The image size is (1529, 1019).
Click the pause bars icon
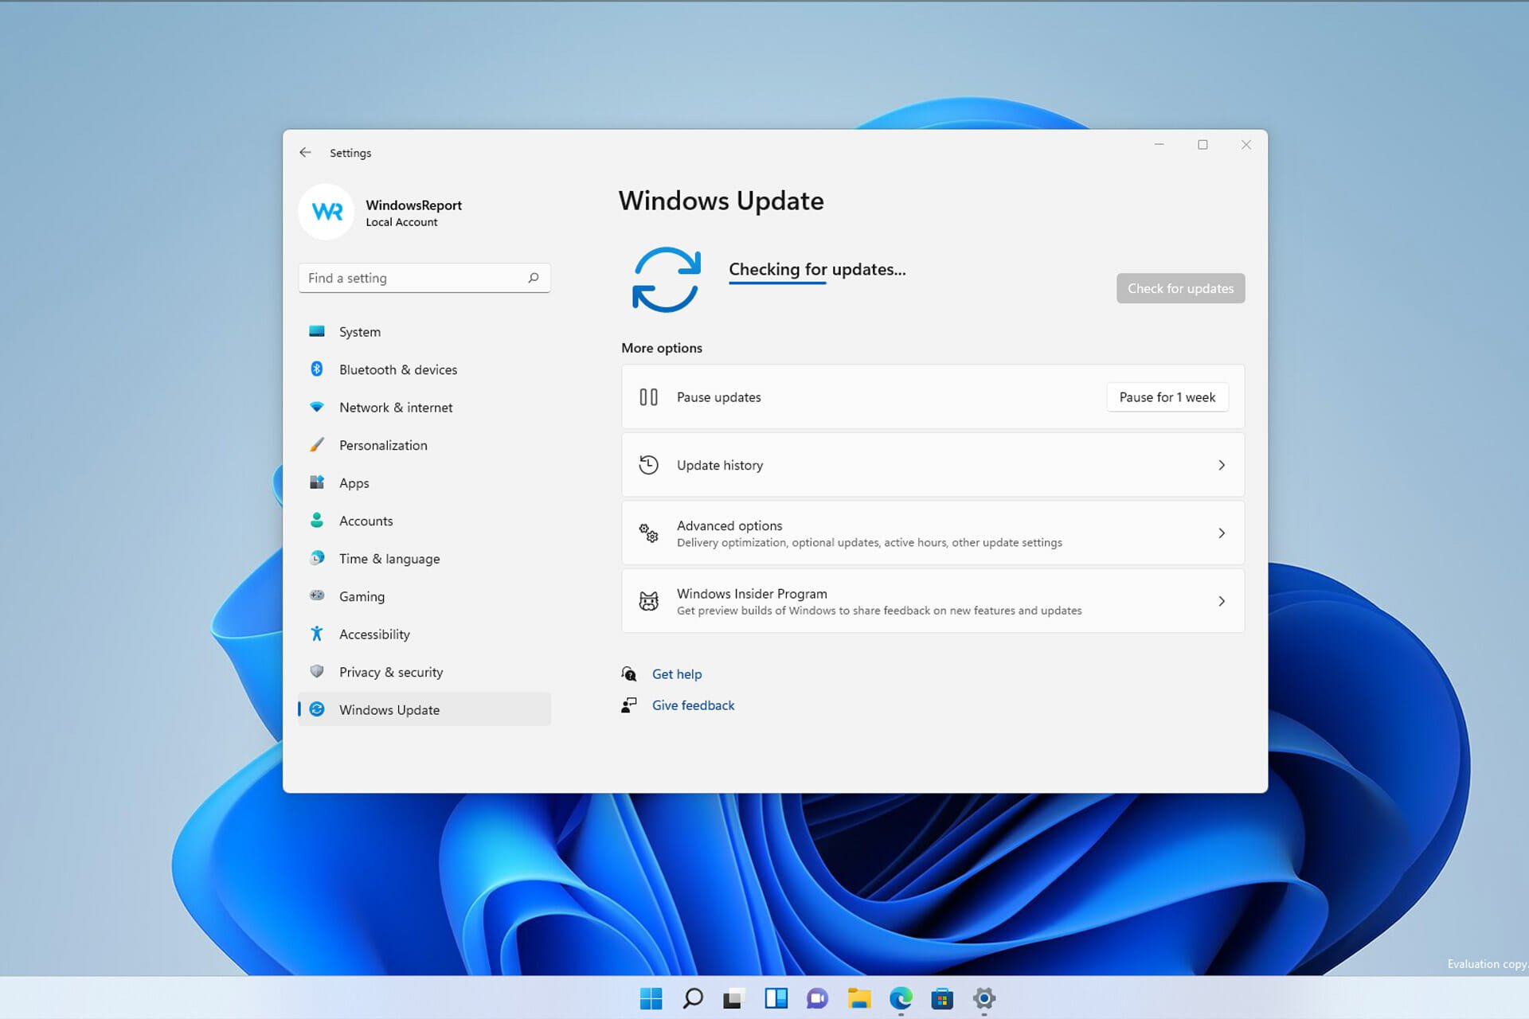(x=649, y=396)
